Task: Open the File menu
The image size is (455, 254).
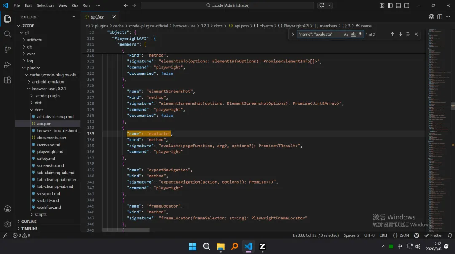Action: (16, 5)
